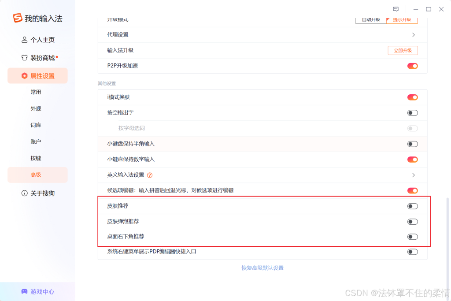Go to 装扮商城
The width and height of the screenshot is (451, 301).
37,58
